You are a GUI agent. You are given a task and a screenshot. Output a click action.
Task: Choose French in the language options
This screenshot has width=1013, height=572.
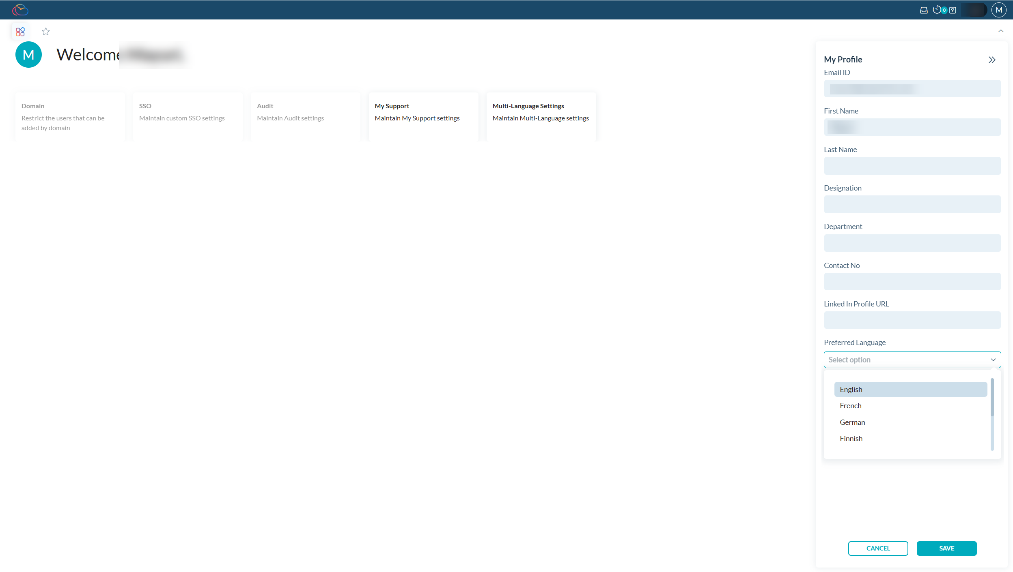851,406
